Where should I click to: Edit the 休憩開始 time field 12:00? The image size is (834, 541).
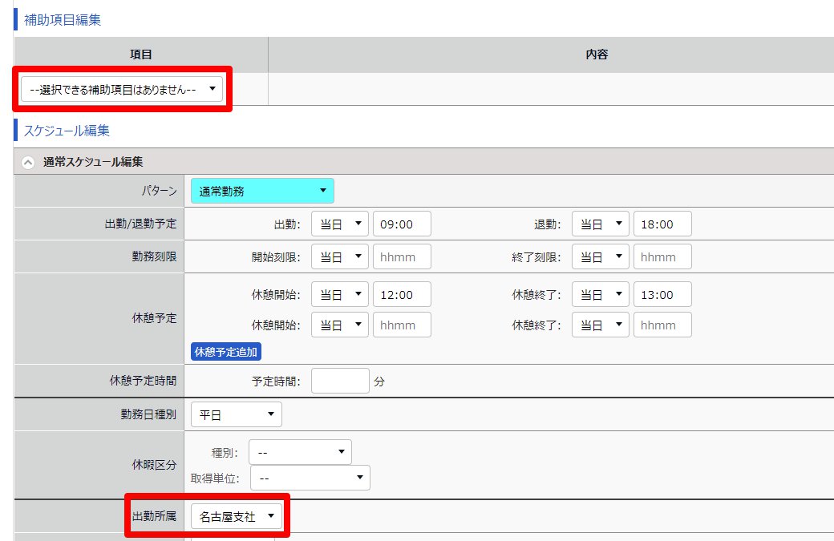(x=402, y=294)
